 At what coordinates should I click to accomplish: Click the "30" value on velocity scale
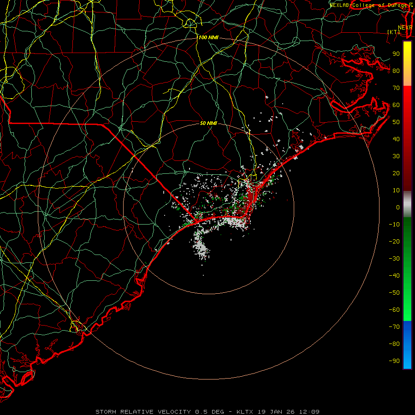coord(396,156)
